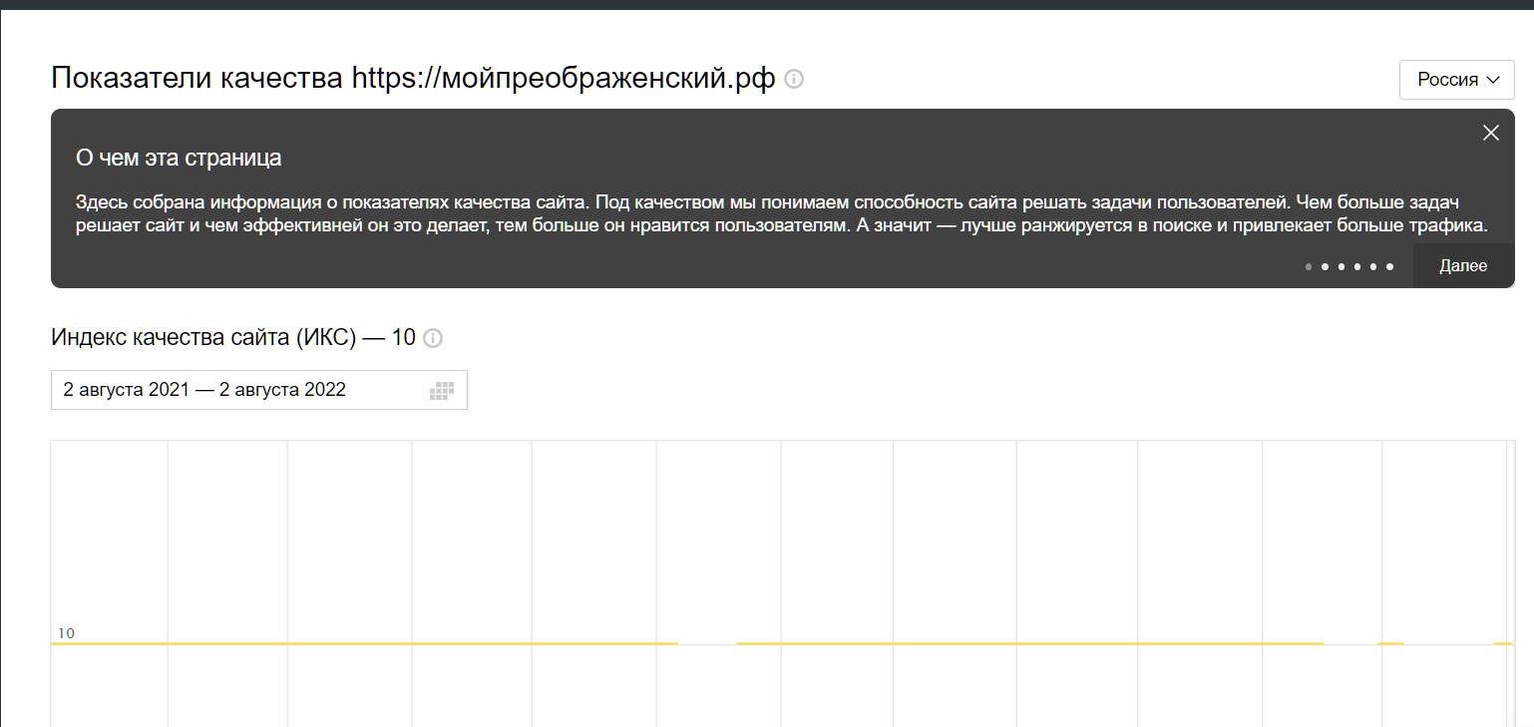The image size is (1534, 727).
Task: Select the second pagination dot in the hint
Action: point(1325,266)
